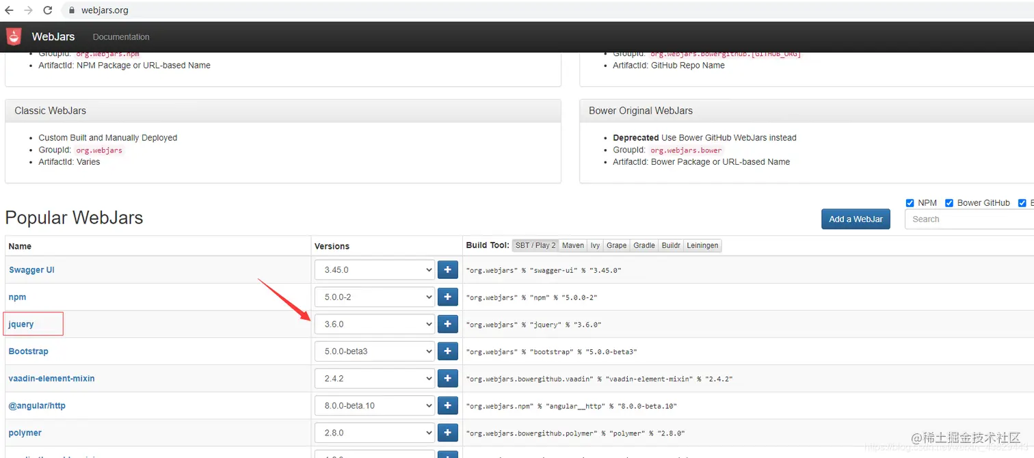Select Leiningen build tool tab
The image size is (1034, 458).
point(702,245)
